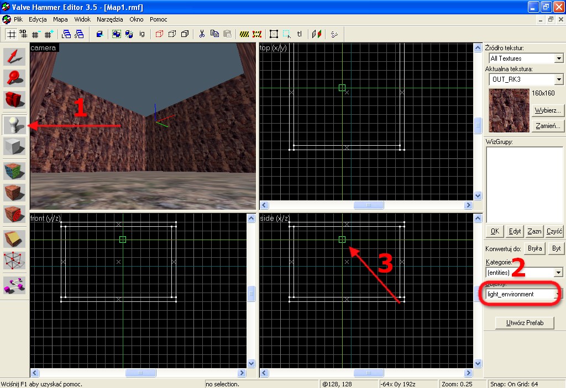Toggle 3D grid display
This screenshot has width=566, height=388.
23,34
